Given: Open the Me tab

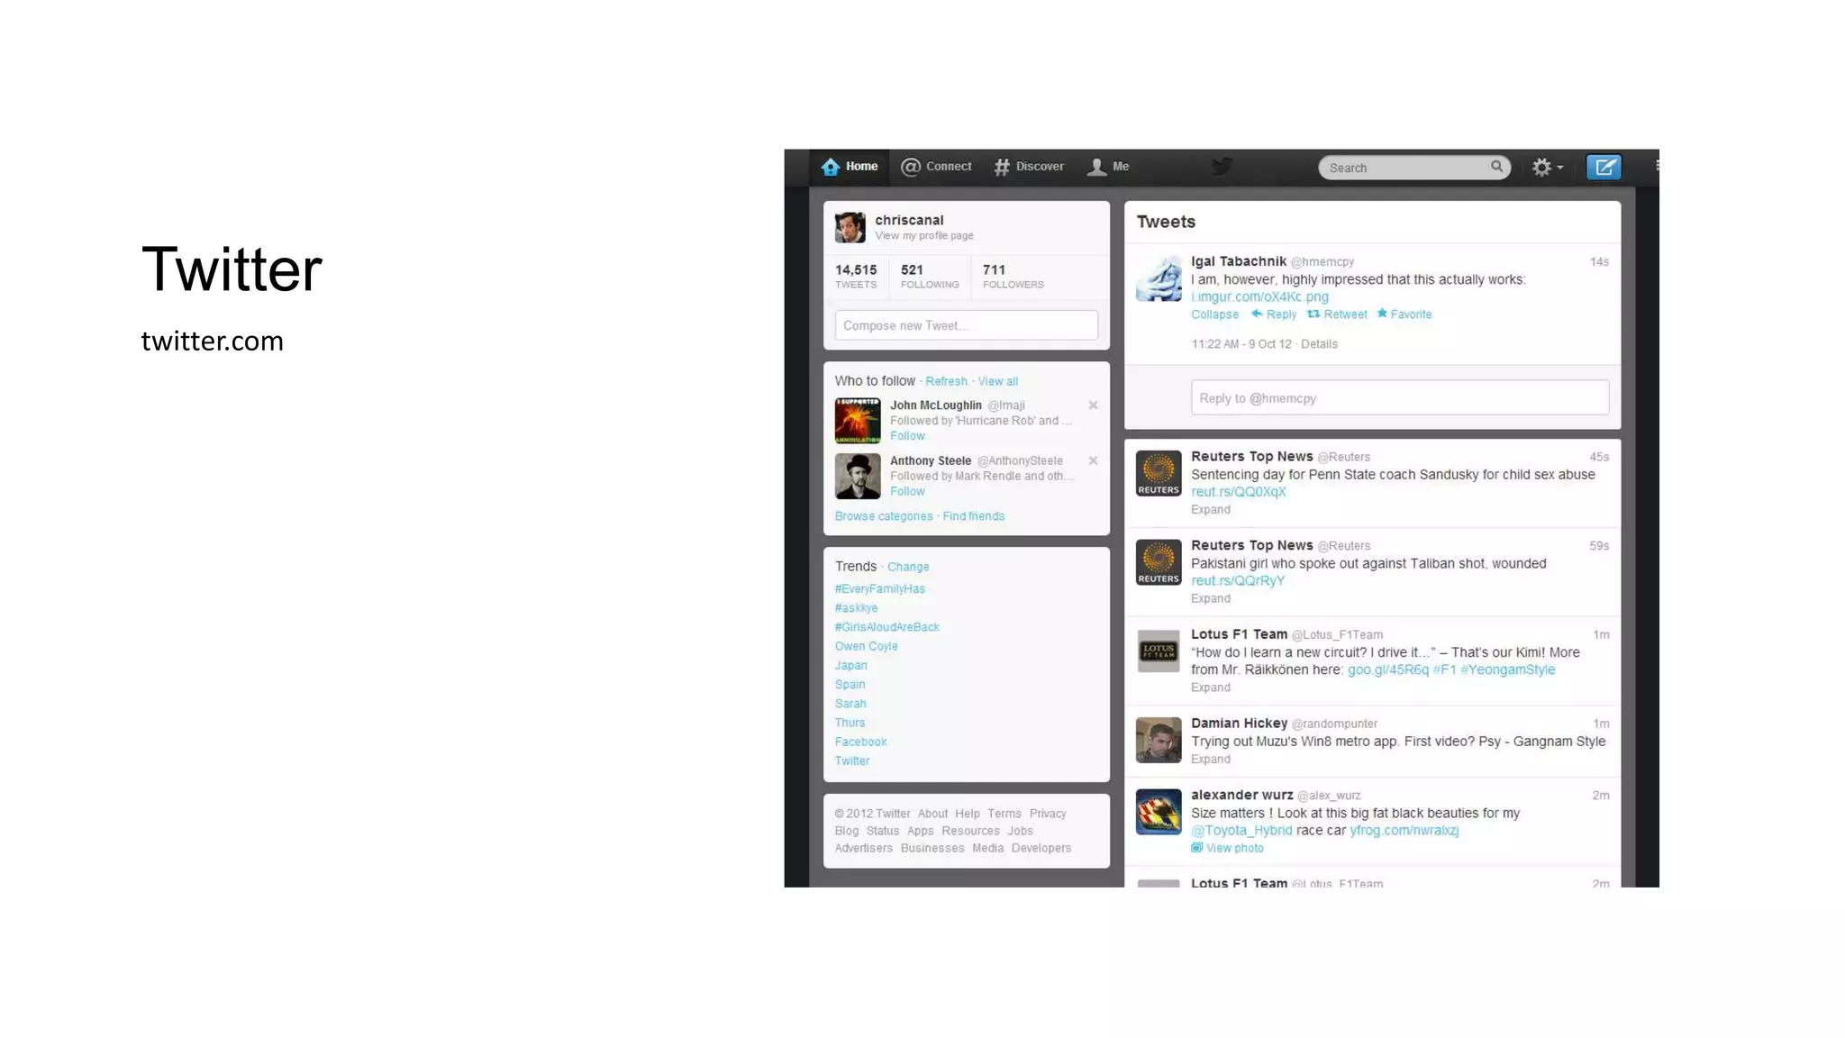Looking at the screenshot, I should (x=1108, y=167).
